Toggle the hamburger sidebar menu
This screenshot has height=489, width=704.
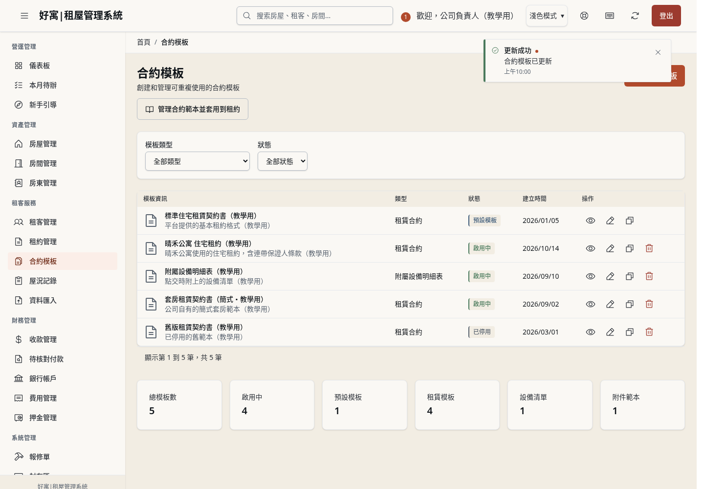coord(24,16)
